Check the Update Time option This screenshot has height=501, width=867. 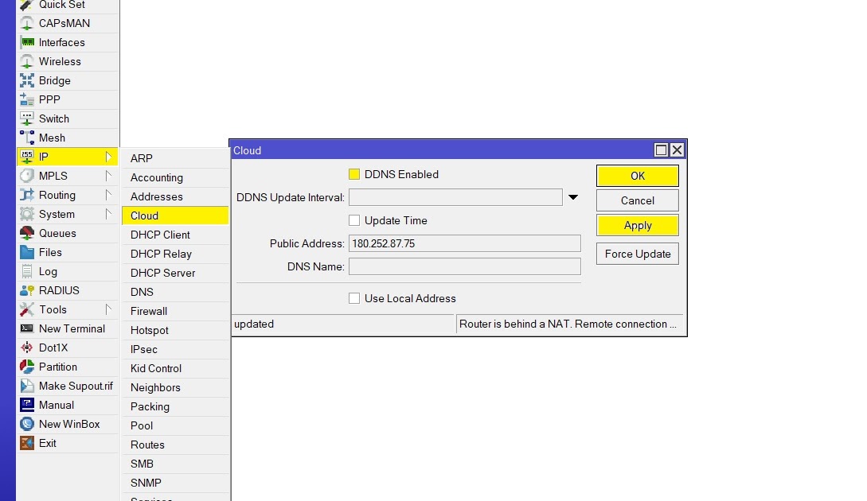[353, 220]
